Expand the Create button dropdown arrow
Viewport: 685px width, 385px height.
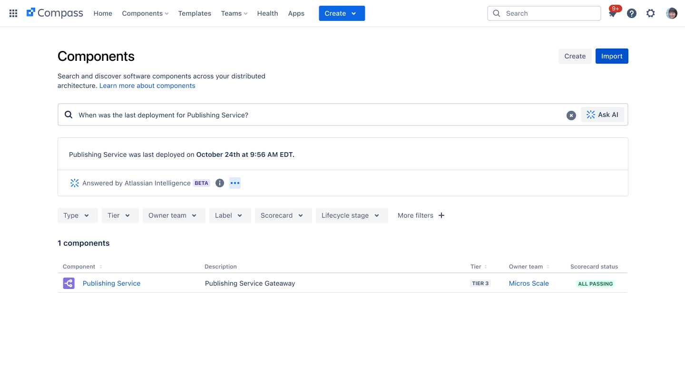(352, 13)
